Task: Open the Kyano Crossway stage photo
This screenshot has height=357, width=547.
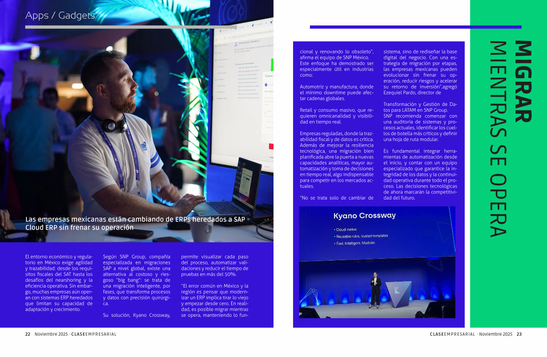Action: [x=377, y=262]
